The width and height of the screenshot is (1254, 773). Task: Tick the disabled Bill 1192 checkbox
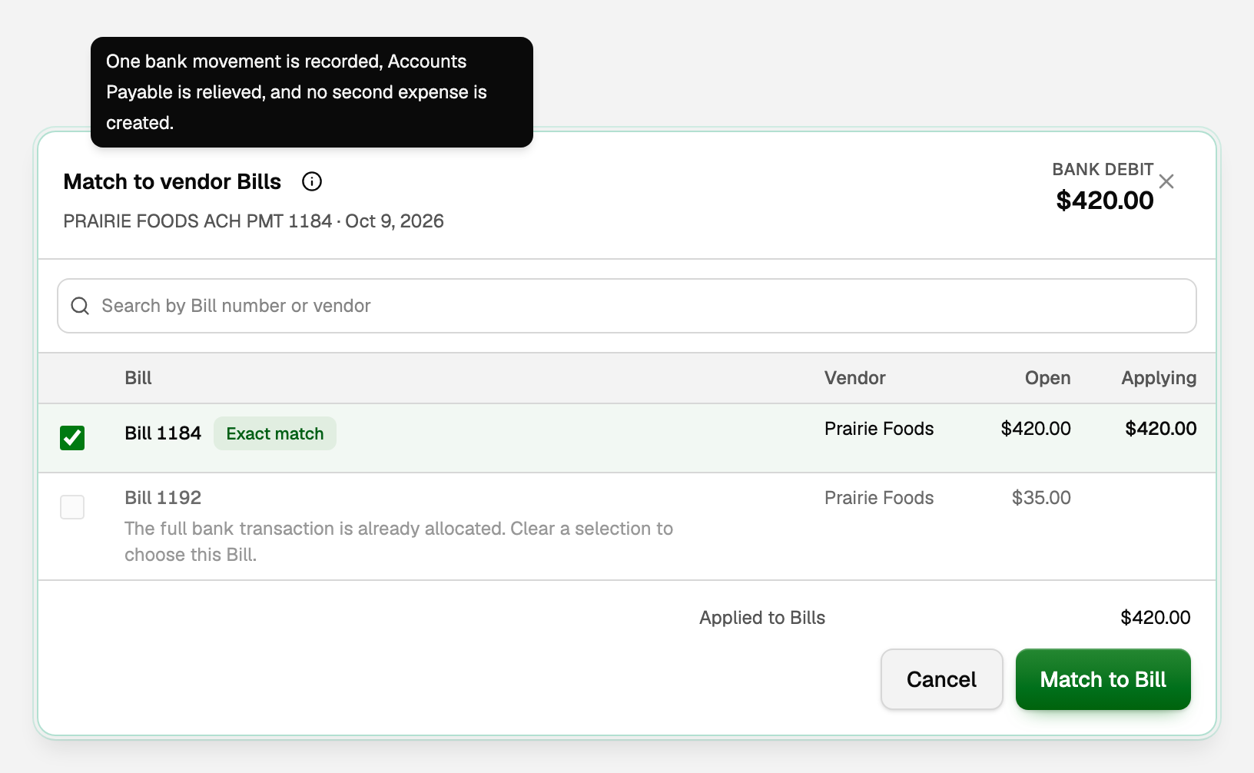72,507
